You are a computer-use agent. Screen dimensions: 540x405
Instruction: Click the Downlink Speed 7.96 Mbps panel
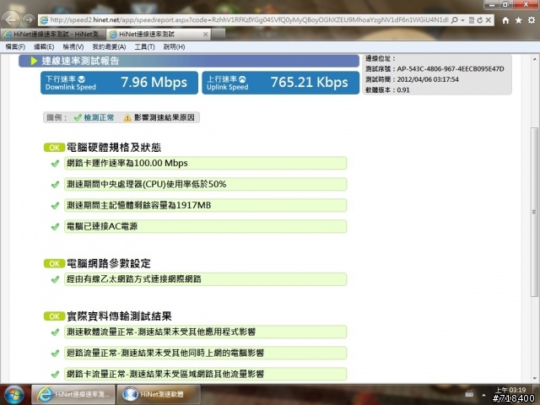click(119, 83)
